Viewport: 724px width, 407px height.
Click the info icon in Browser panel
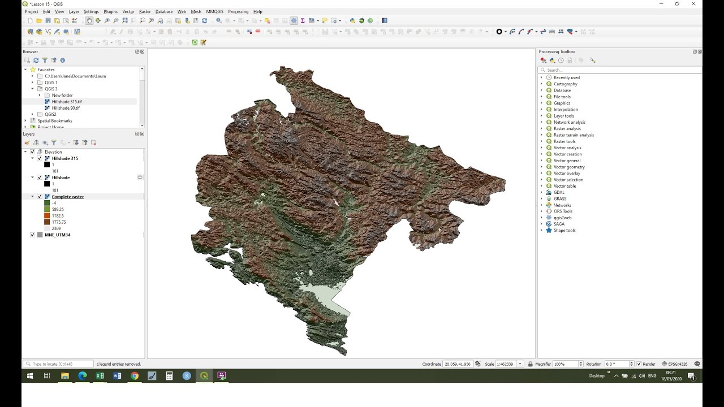(x=63, y=60)
